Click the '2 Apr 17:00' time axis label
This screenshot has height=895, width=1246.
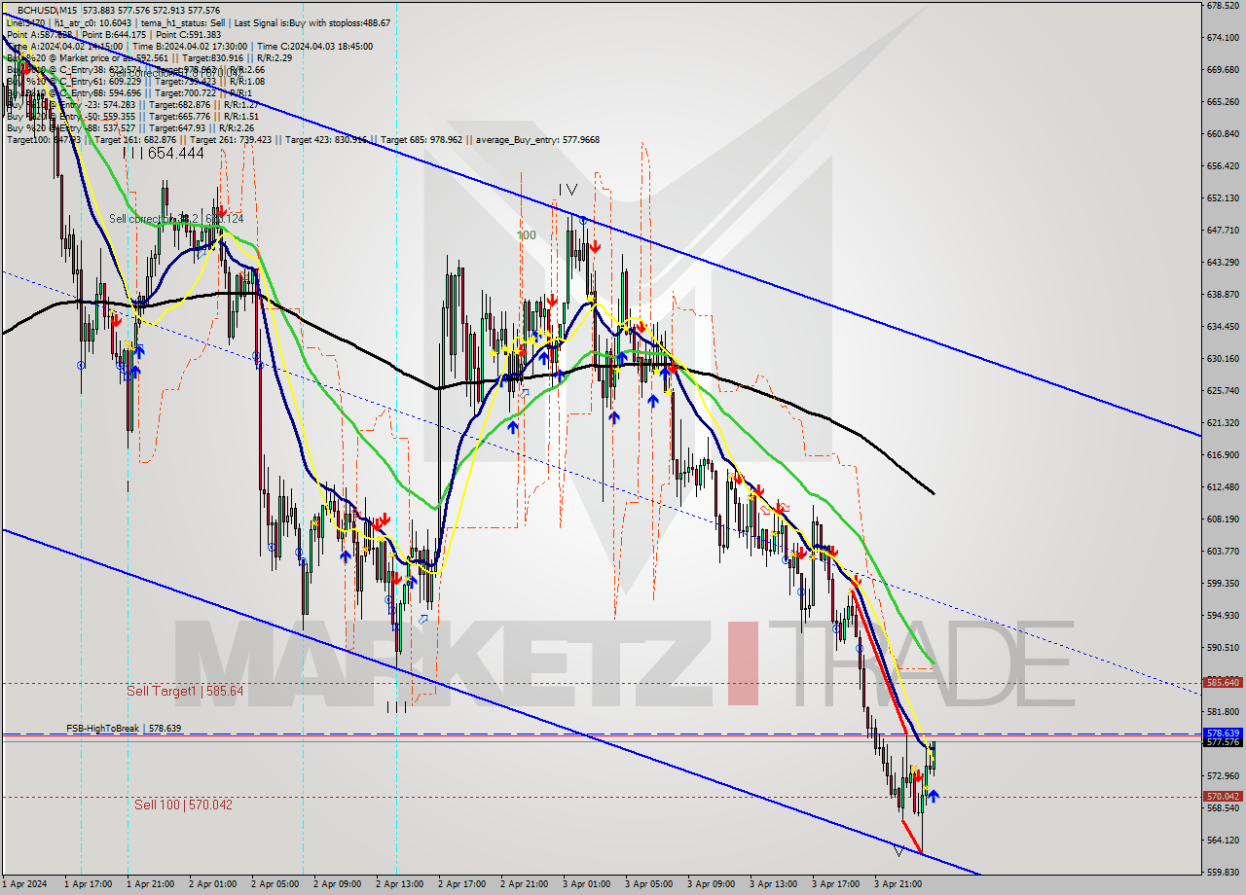462,885
